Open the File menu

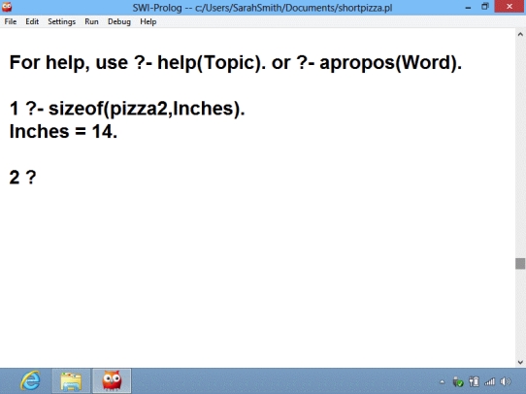[11, 21]
